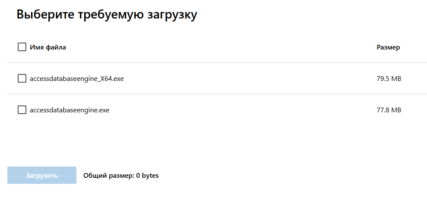Click the Имя файла column header
Viewport: 427px width, 198px height.
(x=48, y=47)
